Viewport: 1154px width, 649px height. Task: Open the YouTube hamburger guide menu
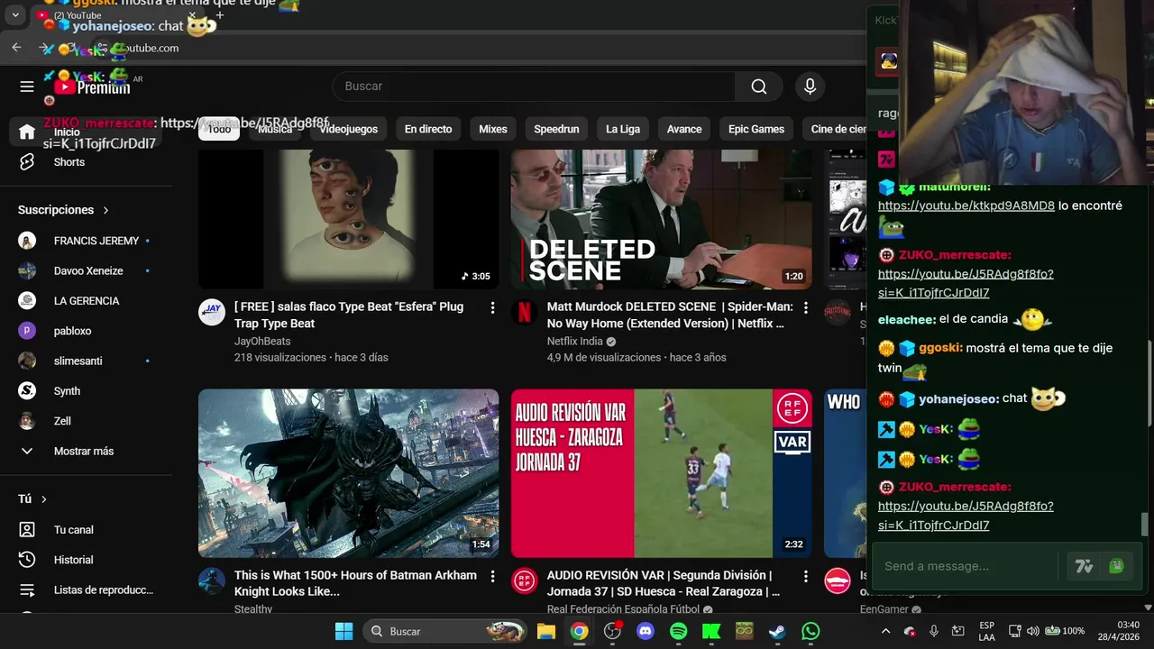pos(27,87)
